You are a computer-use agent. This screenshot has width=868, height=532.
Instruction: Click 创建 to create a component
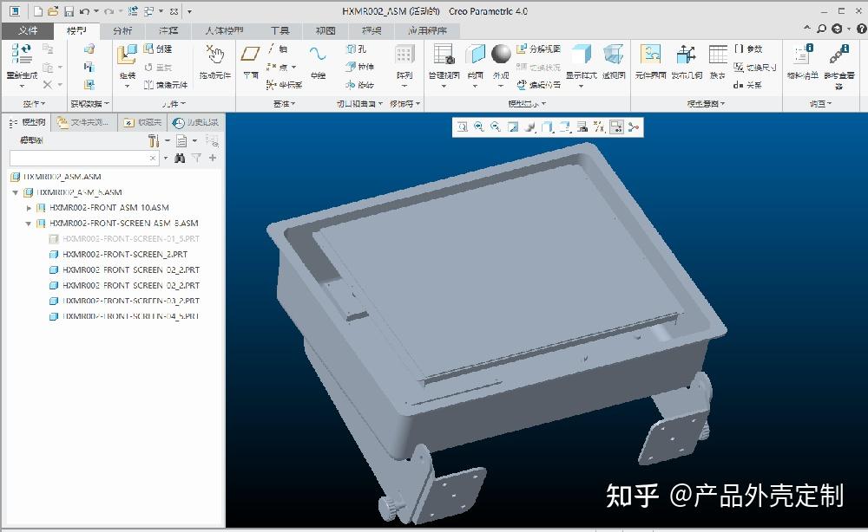click(158, 49)
